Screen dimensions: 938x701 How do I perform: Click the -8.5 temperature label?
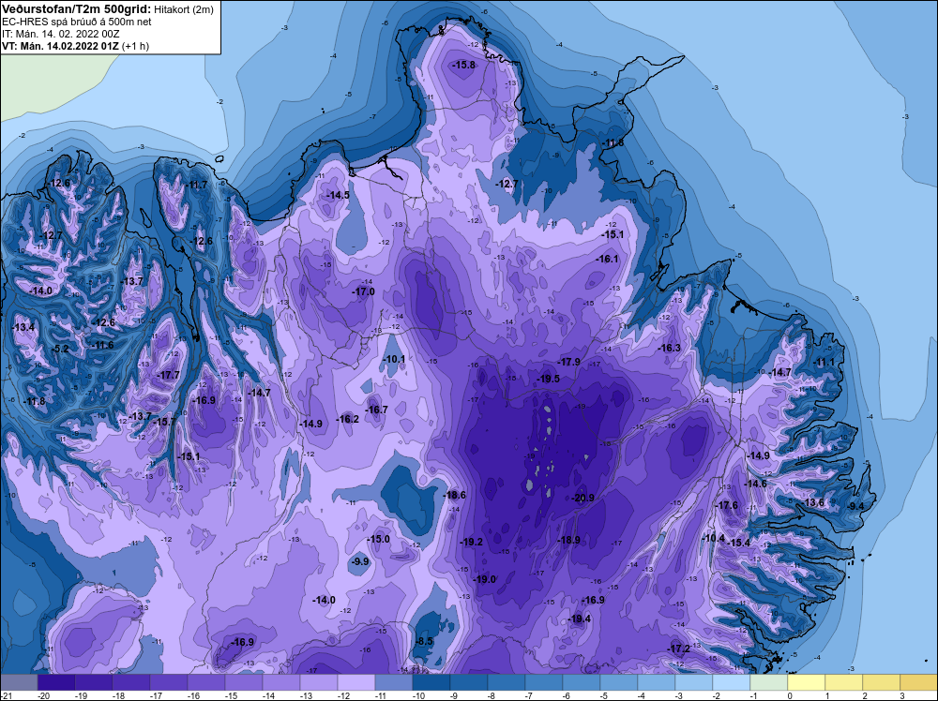[x=424, y=641]
